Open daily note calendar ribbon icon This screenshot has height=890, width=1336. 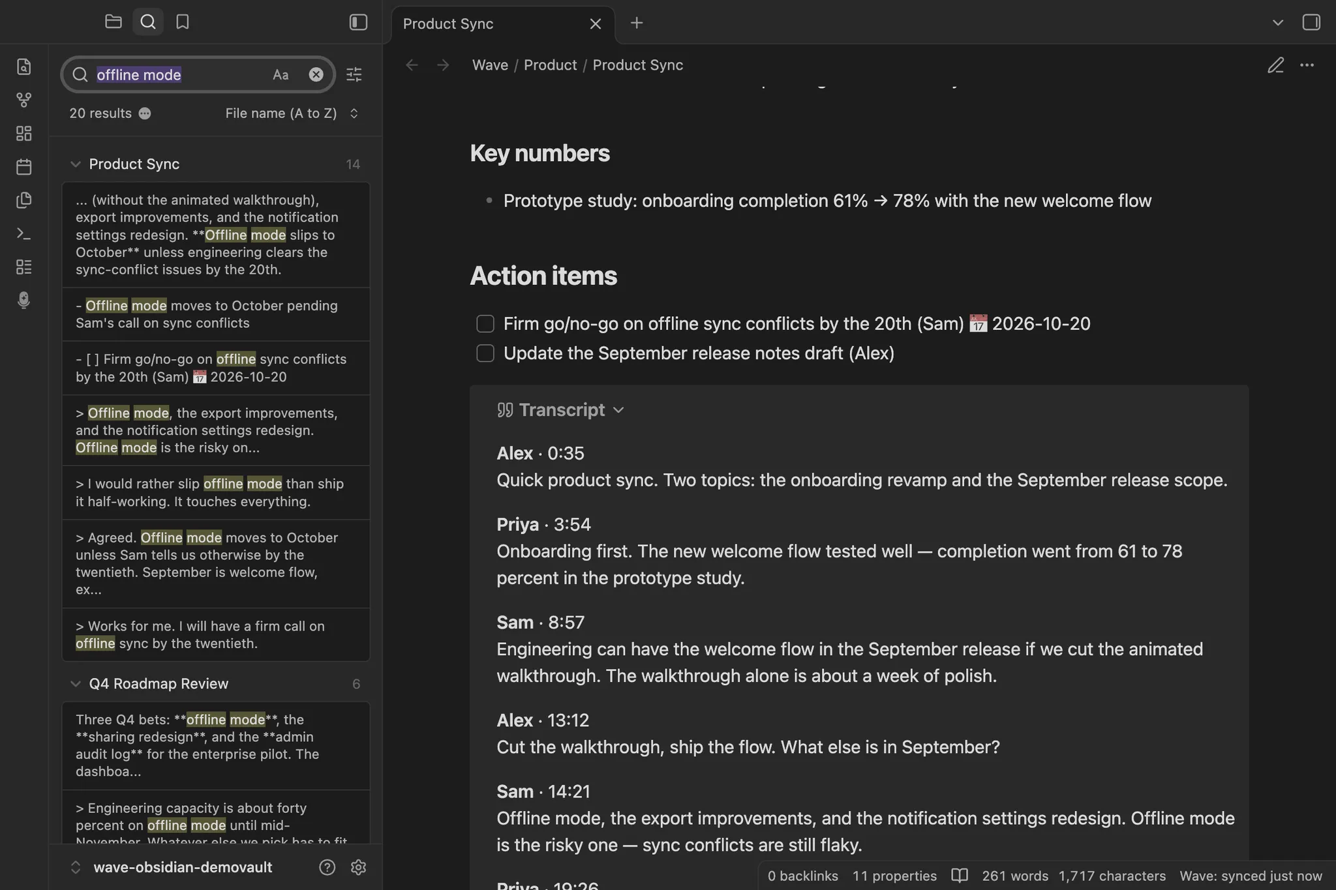click(24, 166)
